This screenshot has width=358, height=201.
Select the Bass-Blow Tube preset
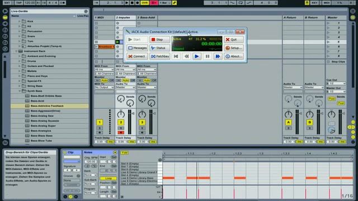click(x=50, y=141)
